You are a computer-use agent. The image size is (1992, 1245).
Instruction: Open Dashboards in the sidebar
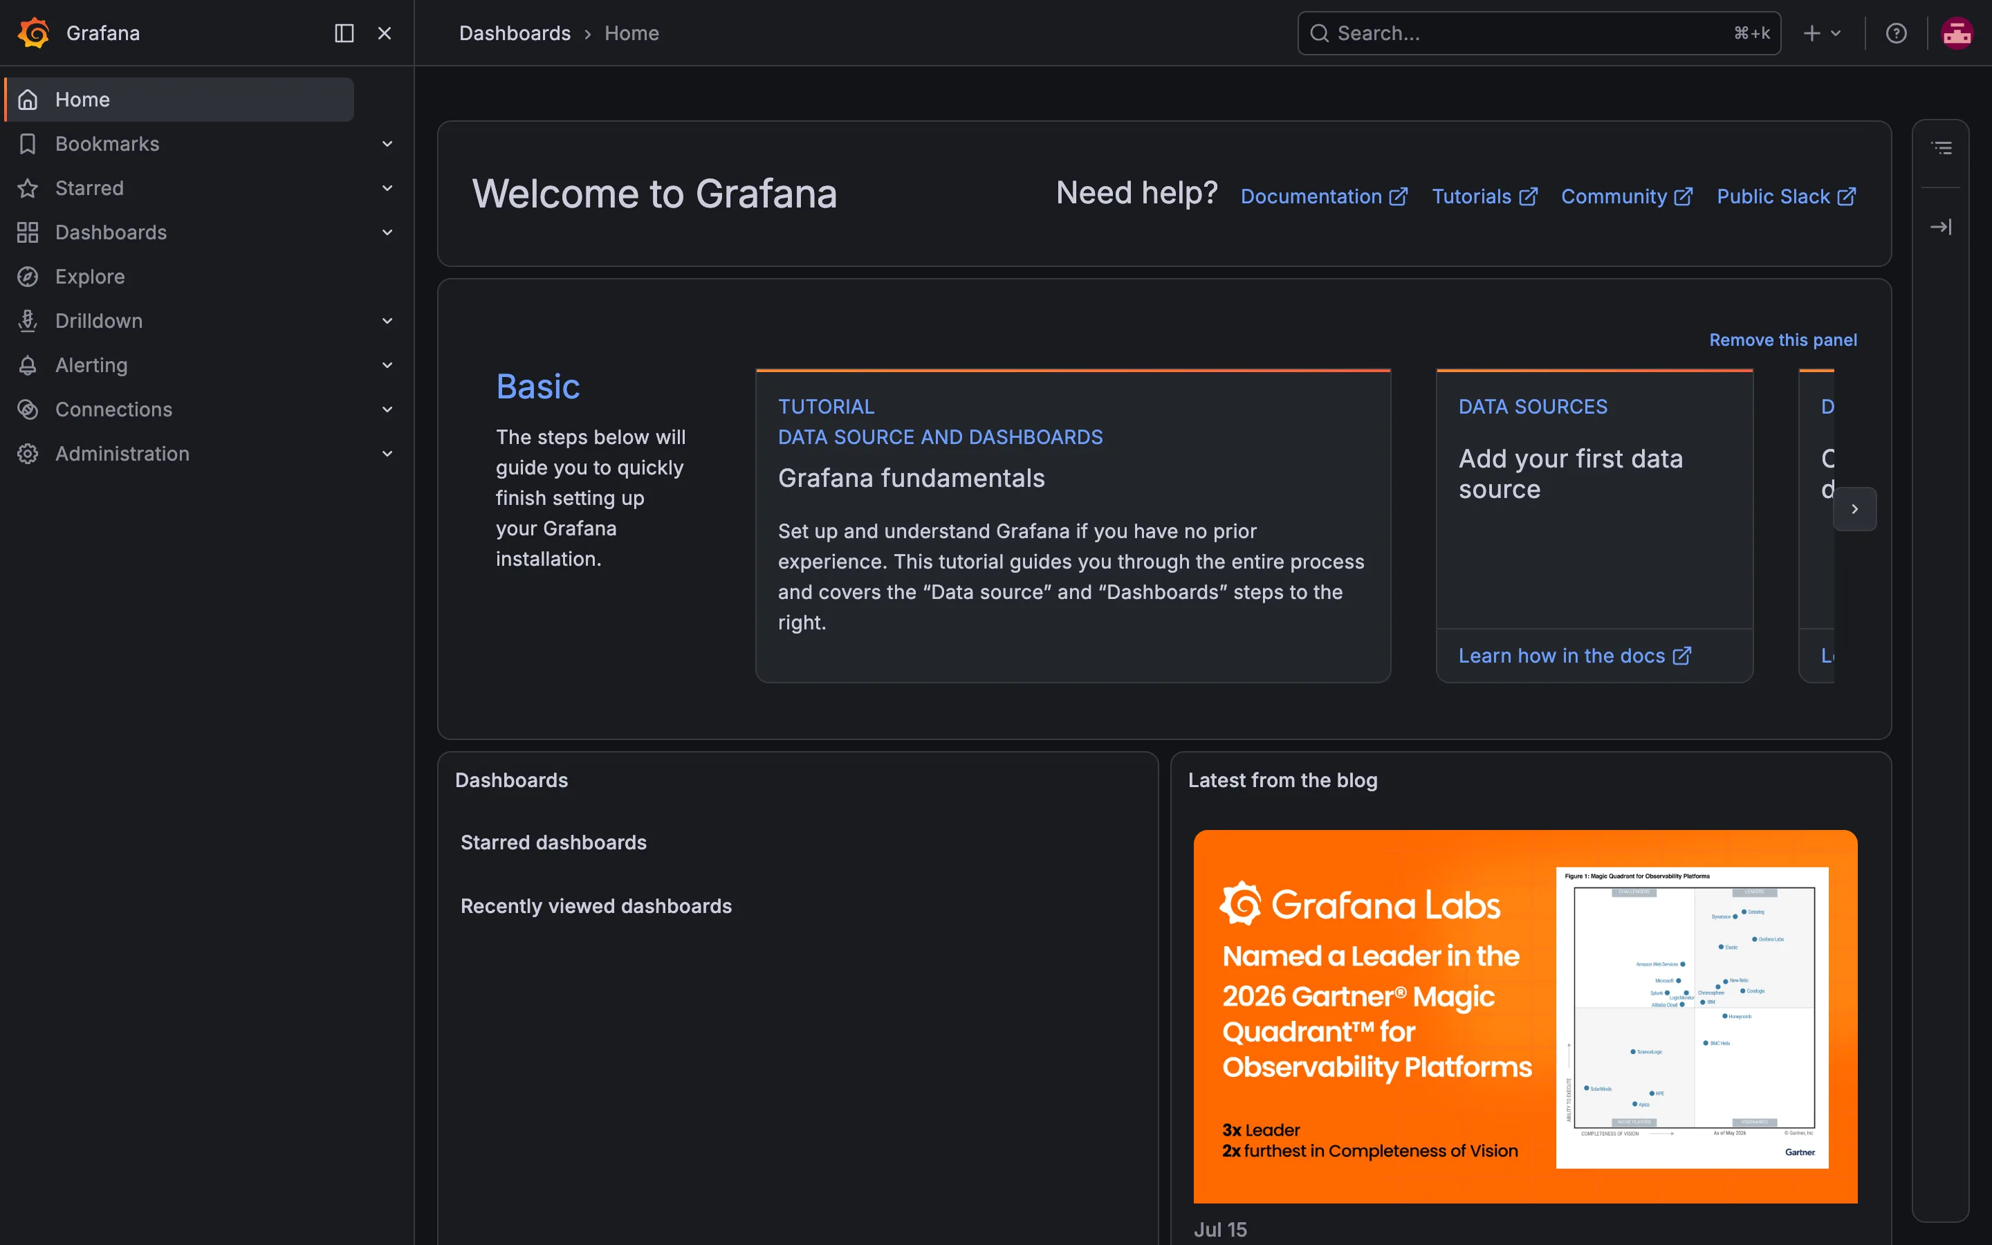coord(110,232)
